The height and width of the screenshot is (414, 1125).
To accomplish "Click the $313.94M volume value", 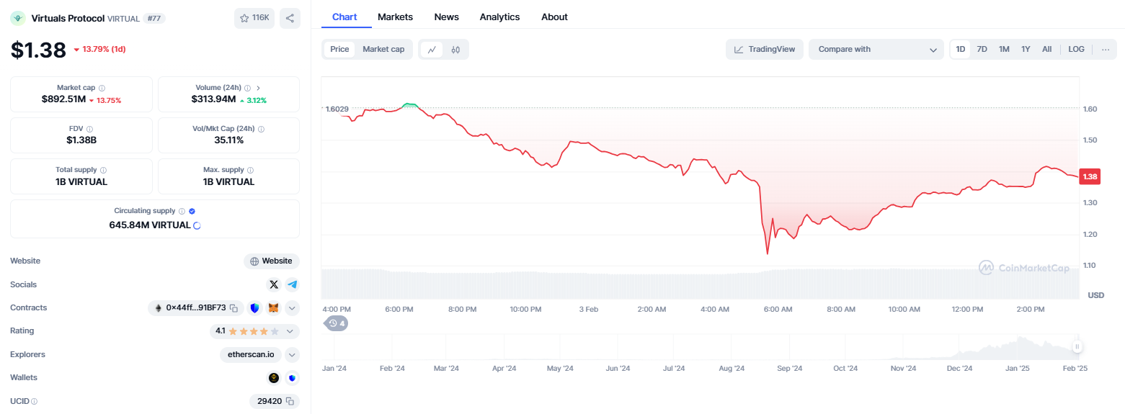I will (x=213, y=99).
